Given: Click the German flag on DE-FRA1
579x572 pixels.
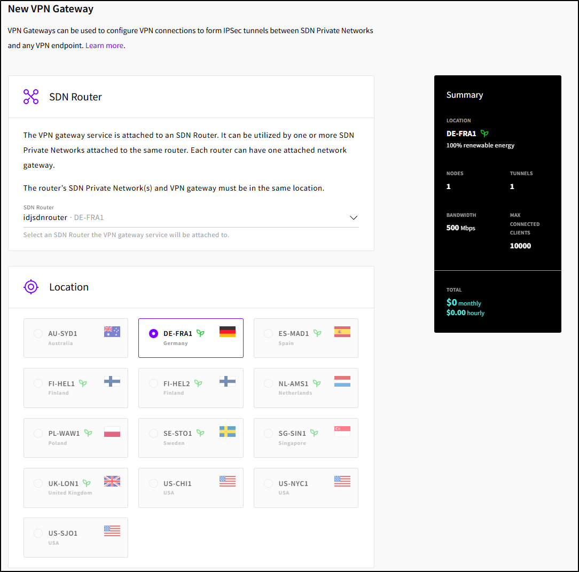Looking at the screenshot, I should click(227, 332).
